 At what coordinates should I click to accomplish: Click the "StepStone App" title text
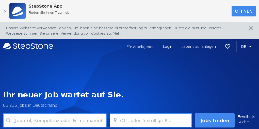[x=45, y=6]
